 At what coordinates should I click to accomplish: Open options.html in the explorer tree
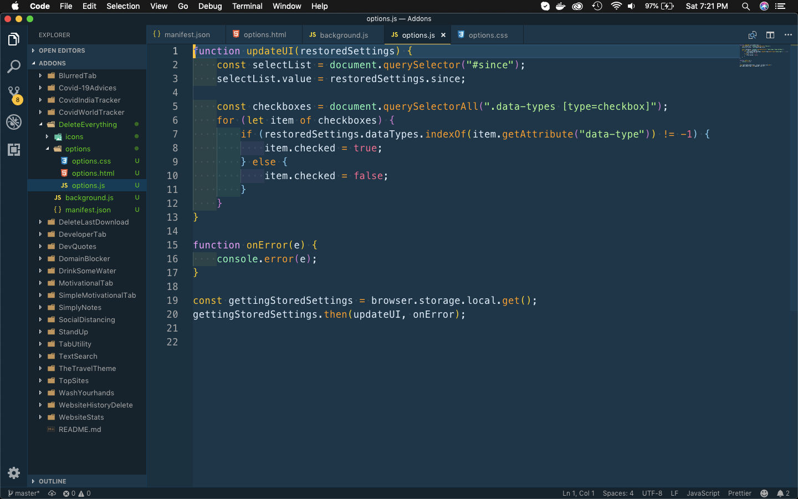pyautogui.click(x=87, y=173)
